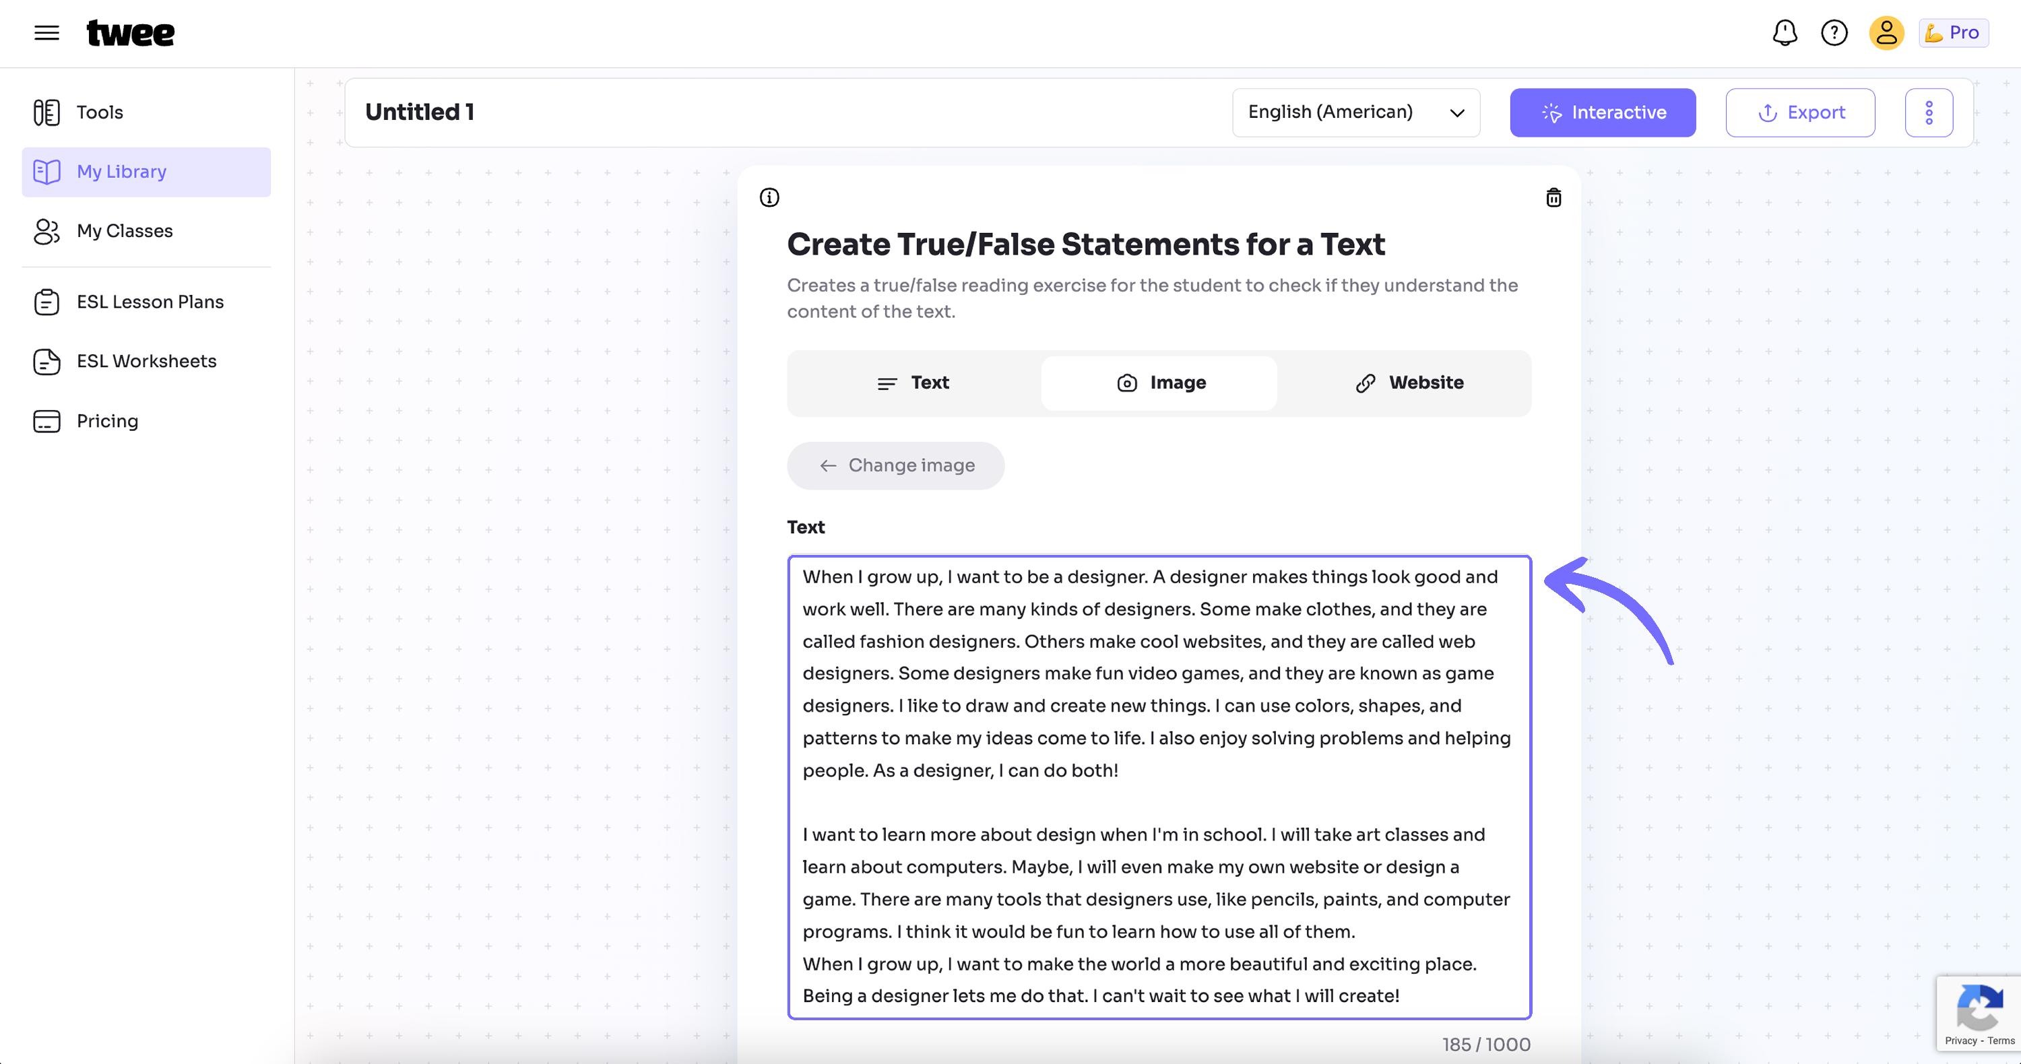Open ESL Worksheets
2021x1064 pixels.
tap(146, 362)
